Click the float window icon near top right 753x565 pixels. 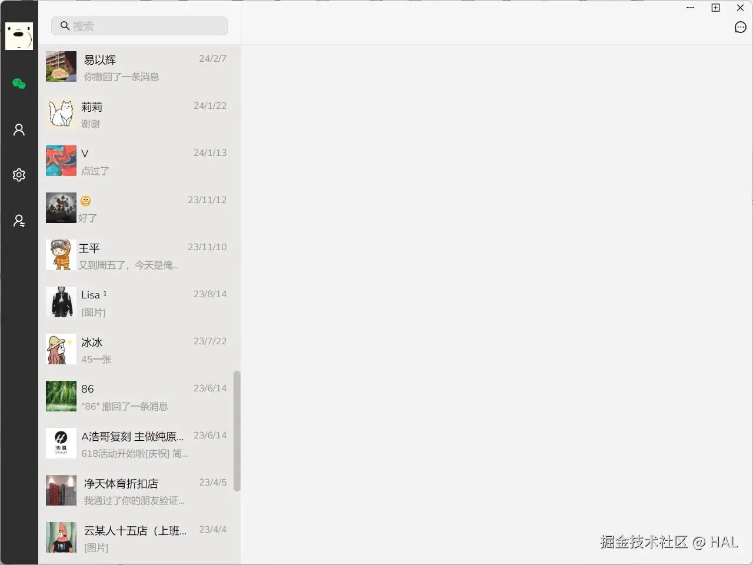715,8
